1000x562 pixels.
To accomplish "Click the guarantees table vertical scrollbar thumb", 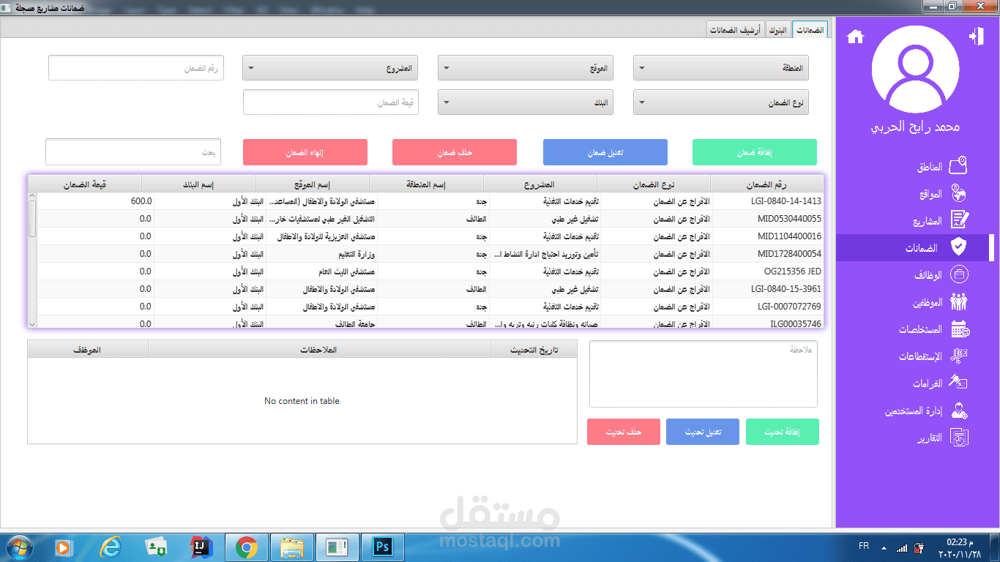I will point(32,218).
